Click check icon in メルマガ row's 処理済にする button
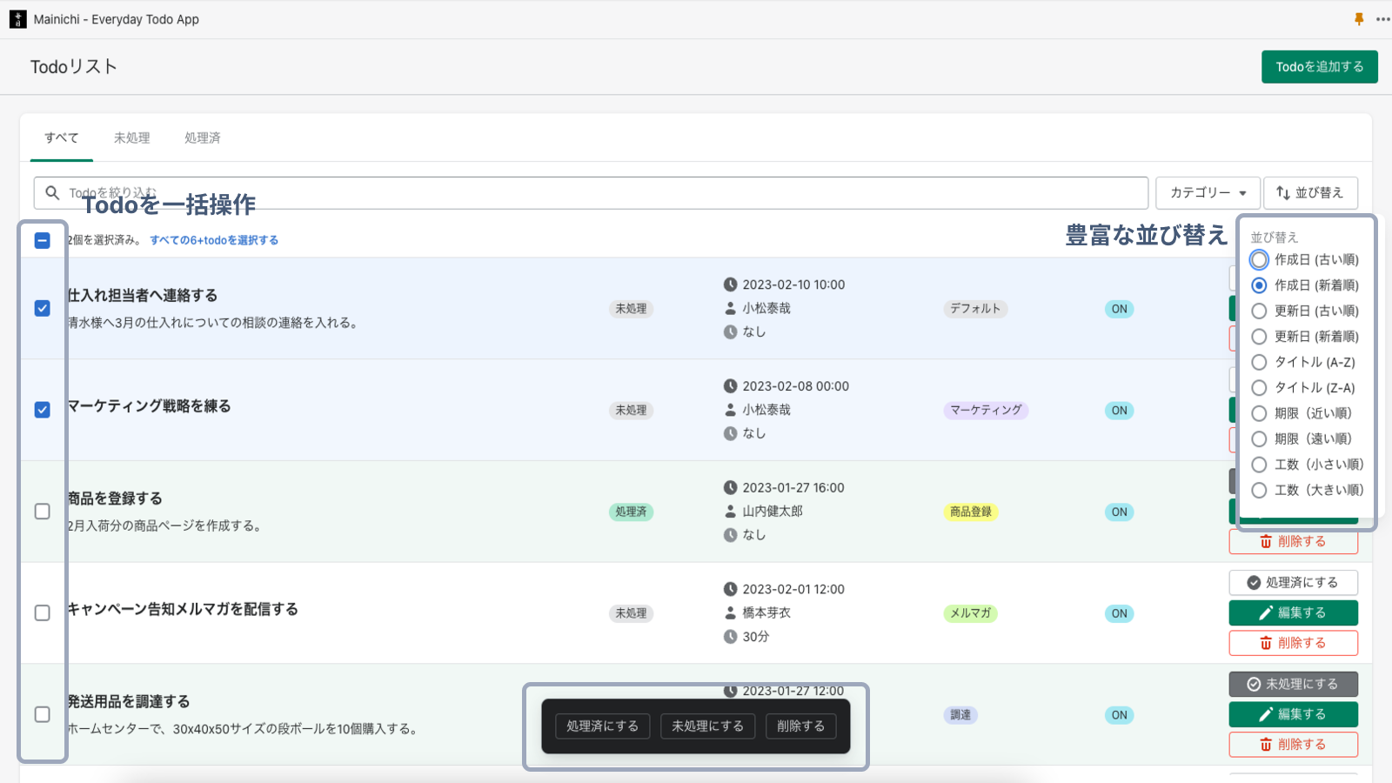Image resolution: width=1392 pixels, height=783 pixels. (x=1254, y=583)
